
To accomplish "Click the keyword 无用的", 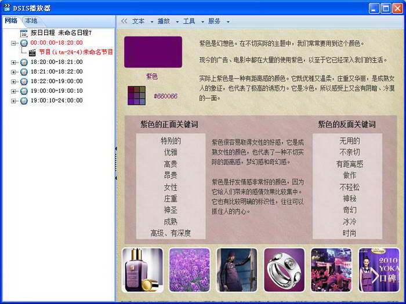I will [350, 141].
